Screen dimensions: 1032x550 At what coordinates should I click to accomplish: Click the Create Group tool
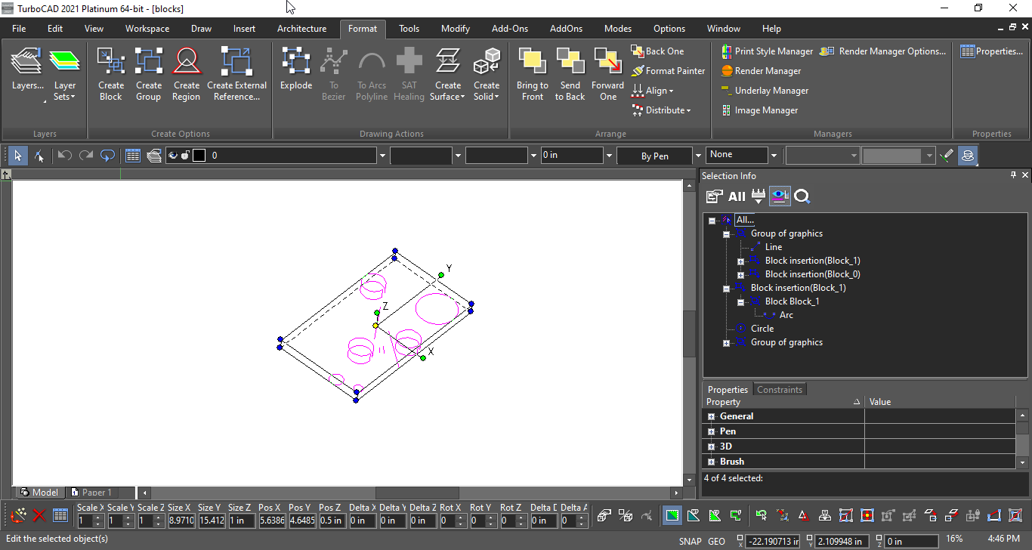[x=148, y=74]
